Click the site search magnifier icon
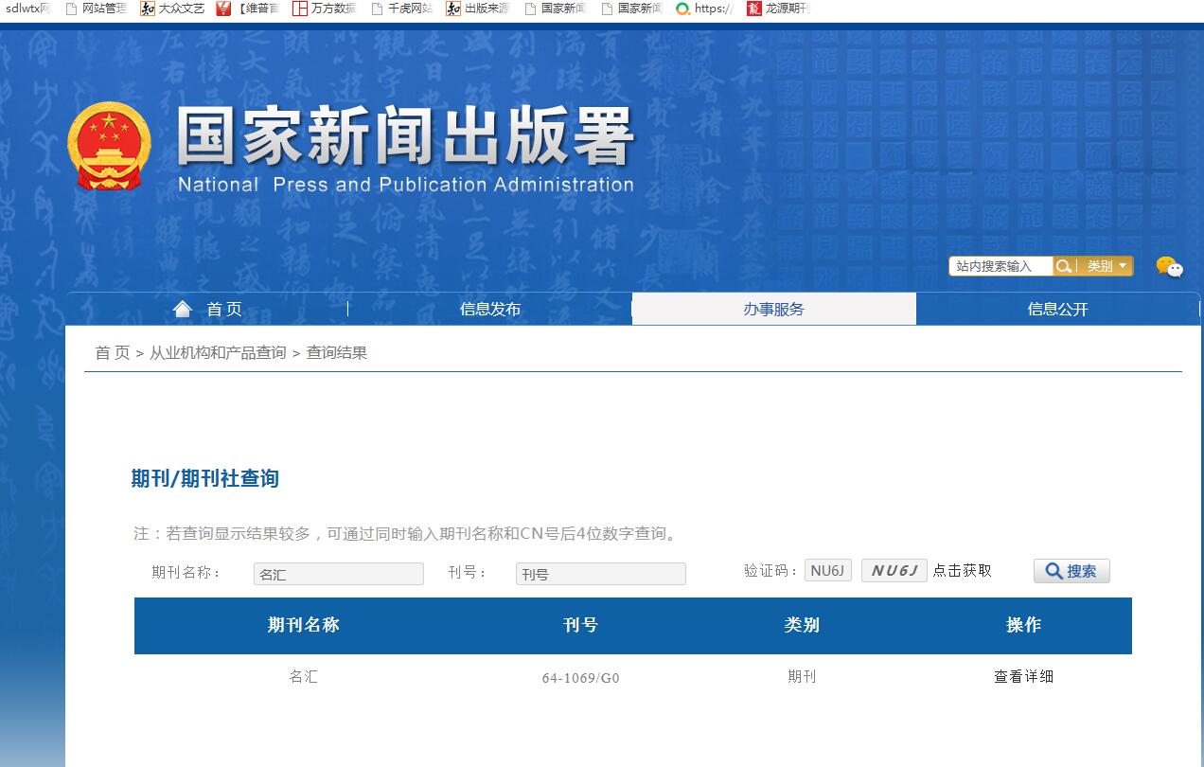 tap(1062, 266)
